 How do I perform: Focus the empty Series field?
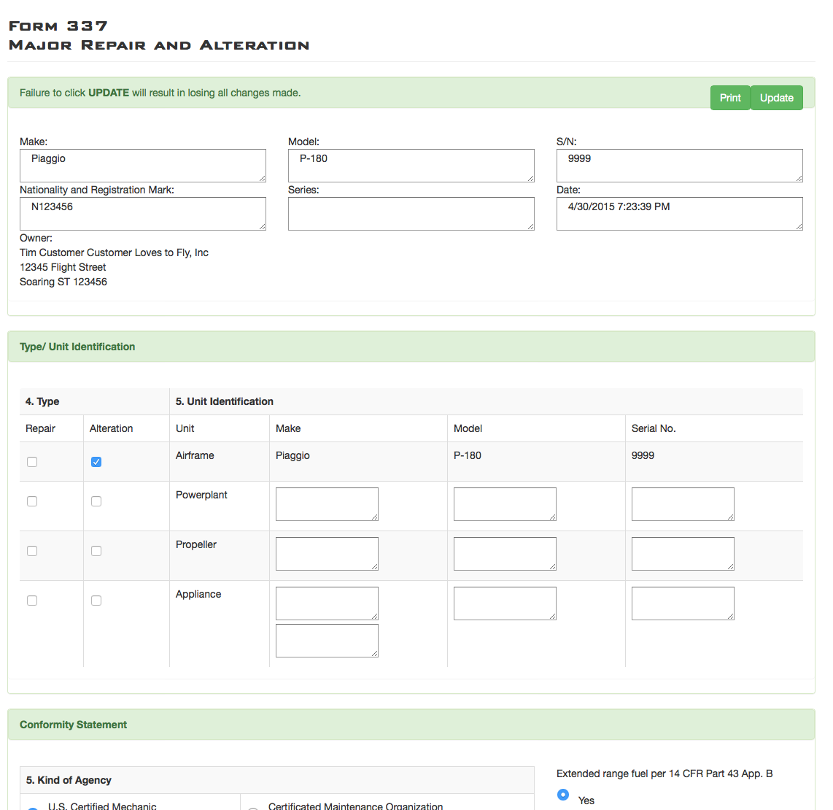[x=411, y=214]
